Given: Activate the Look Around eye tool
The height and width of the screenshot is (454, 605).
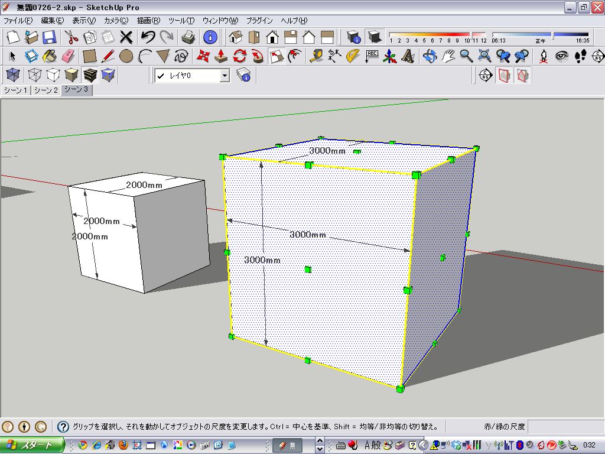Looking at the screenshot, I should coord(561,56).
